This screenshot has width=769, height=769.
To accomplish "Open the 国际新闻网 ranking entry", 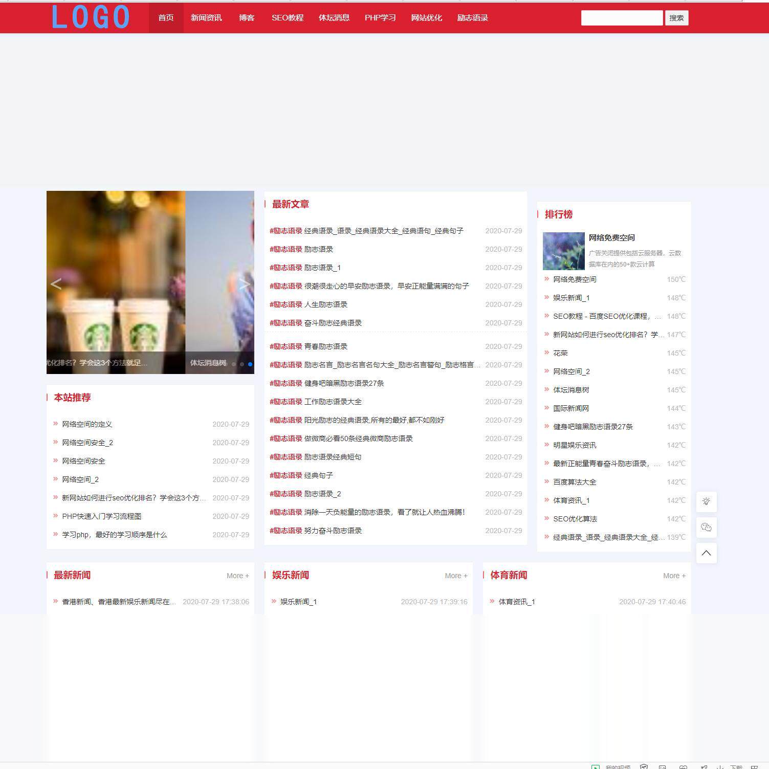I will [571, 408].
